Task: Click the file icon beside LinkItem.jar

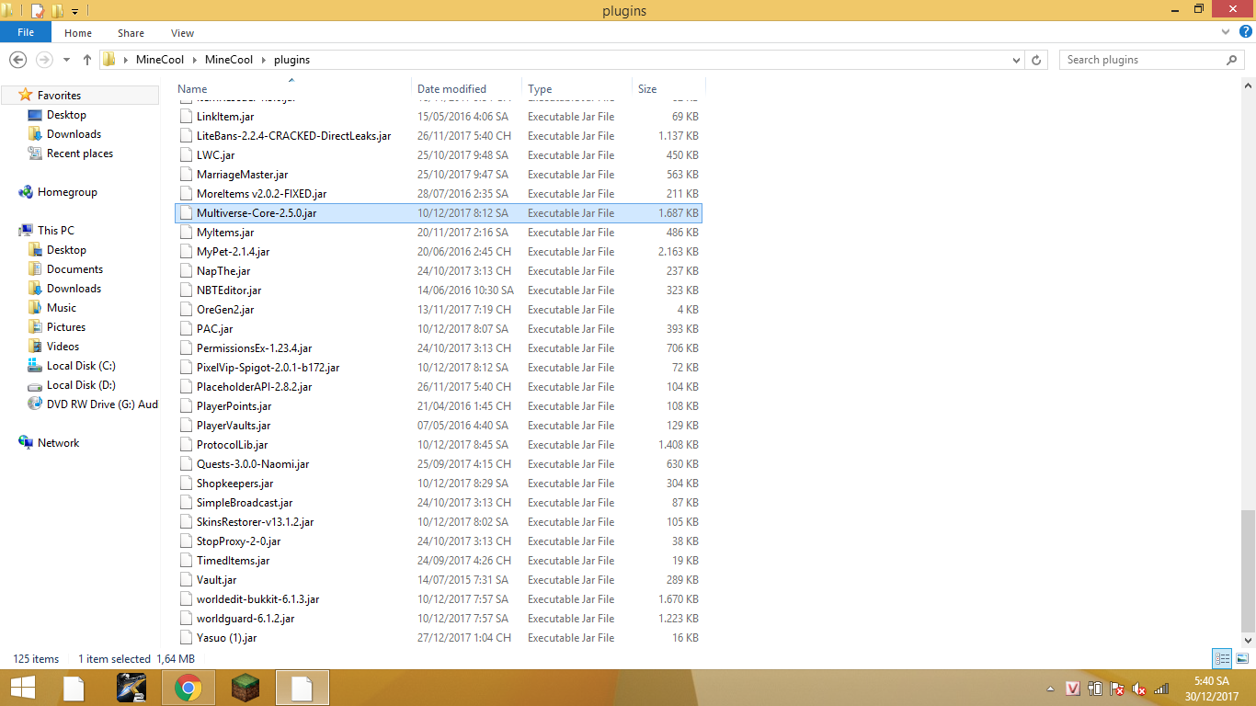Action: click(x=186, y=117)
